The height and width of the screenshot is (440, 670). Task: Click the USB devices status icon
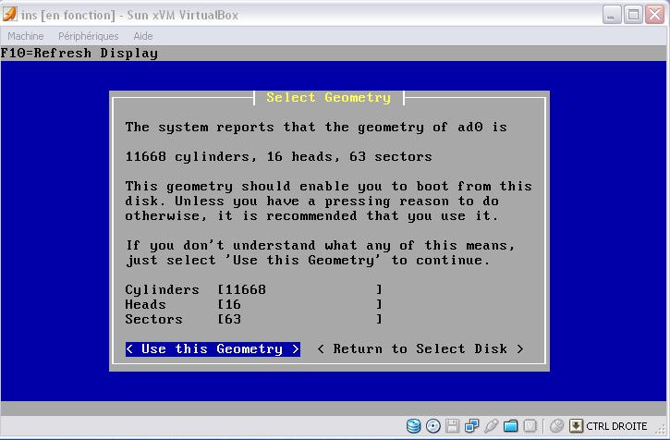point(491,426)
